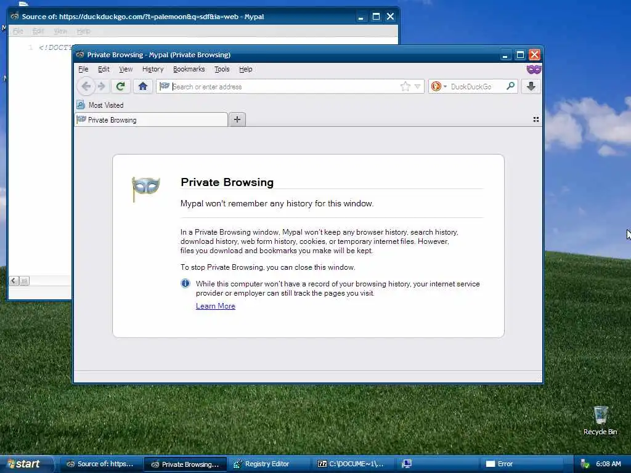Open the Edit menu in Private Browsing window

click(x=104, y=69)
